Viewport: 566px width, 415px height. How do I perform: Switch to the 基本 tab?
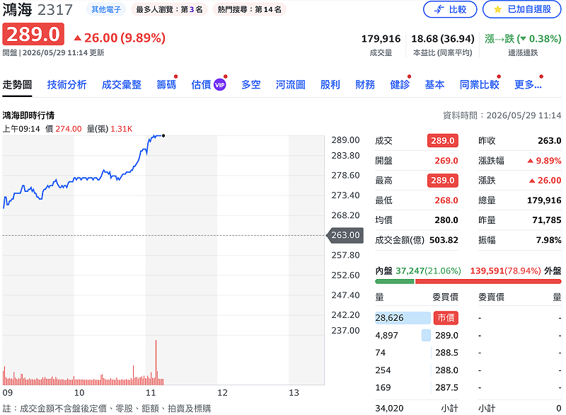click(434, 84)
